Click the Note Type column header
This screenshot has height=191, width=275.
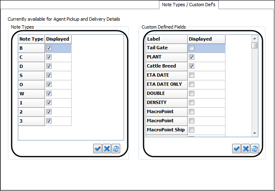[x=31, y=39]
